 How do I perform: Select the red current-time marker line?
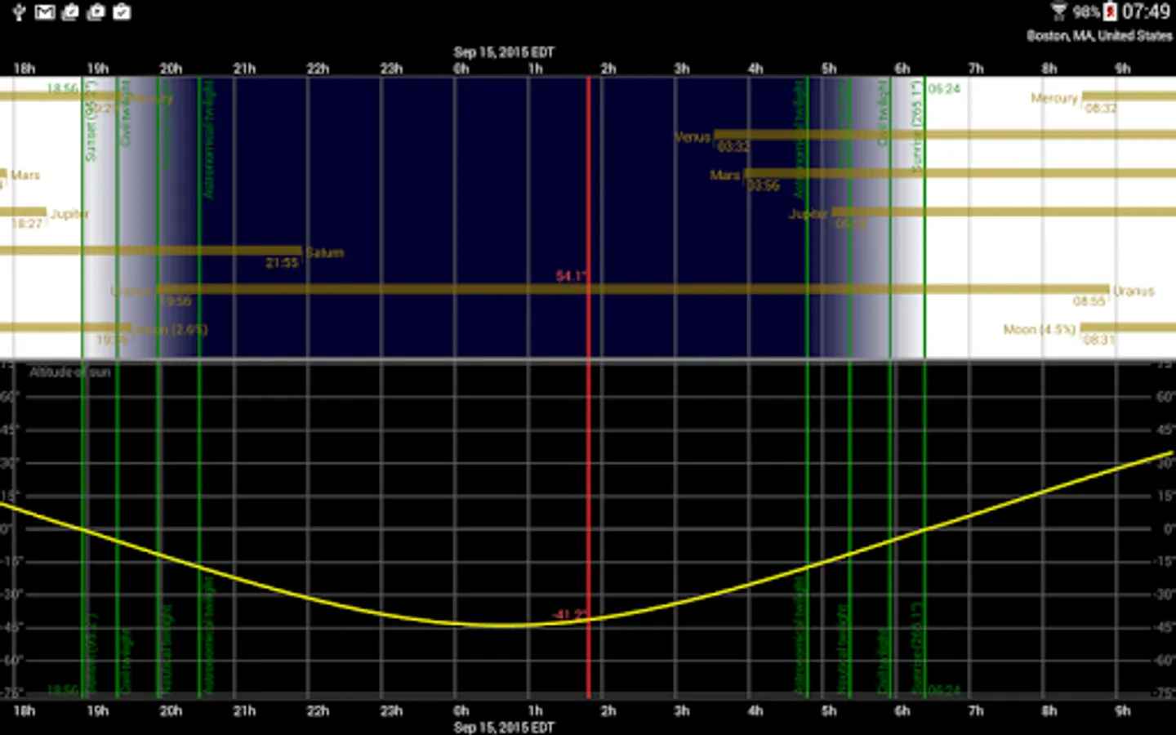point(588,388)
